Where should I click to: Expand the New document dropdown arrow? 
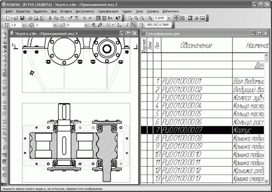click(12, 18)
